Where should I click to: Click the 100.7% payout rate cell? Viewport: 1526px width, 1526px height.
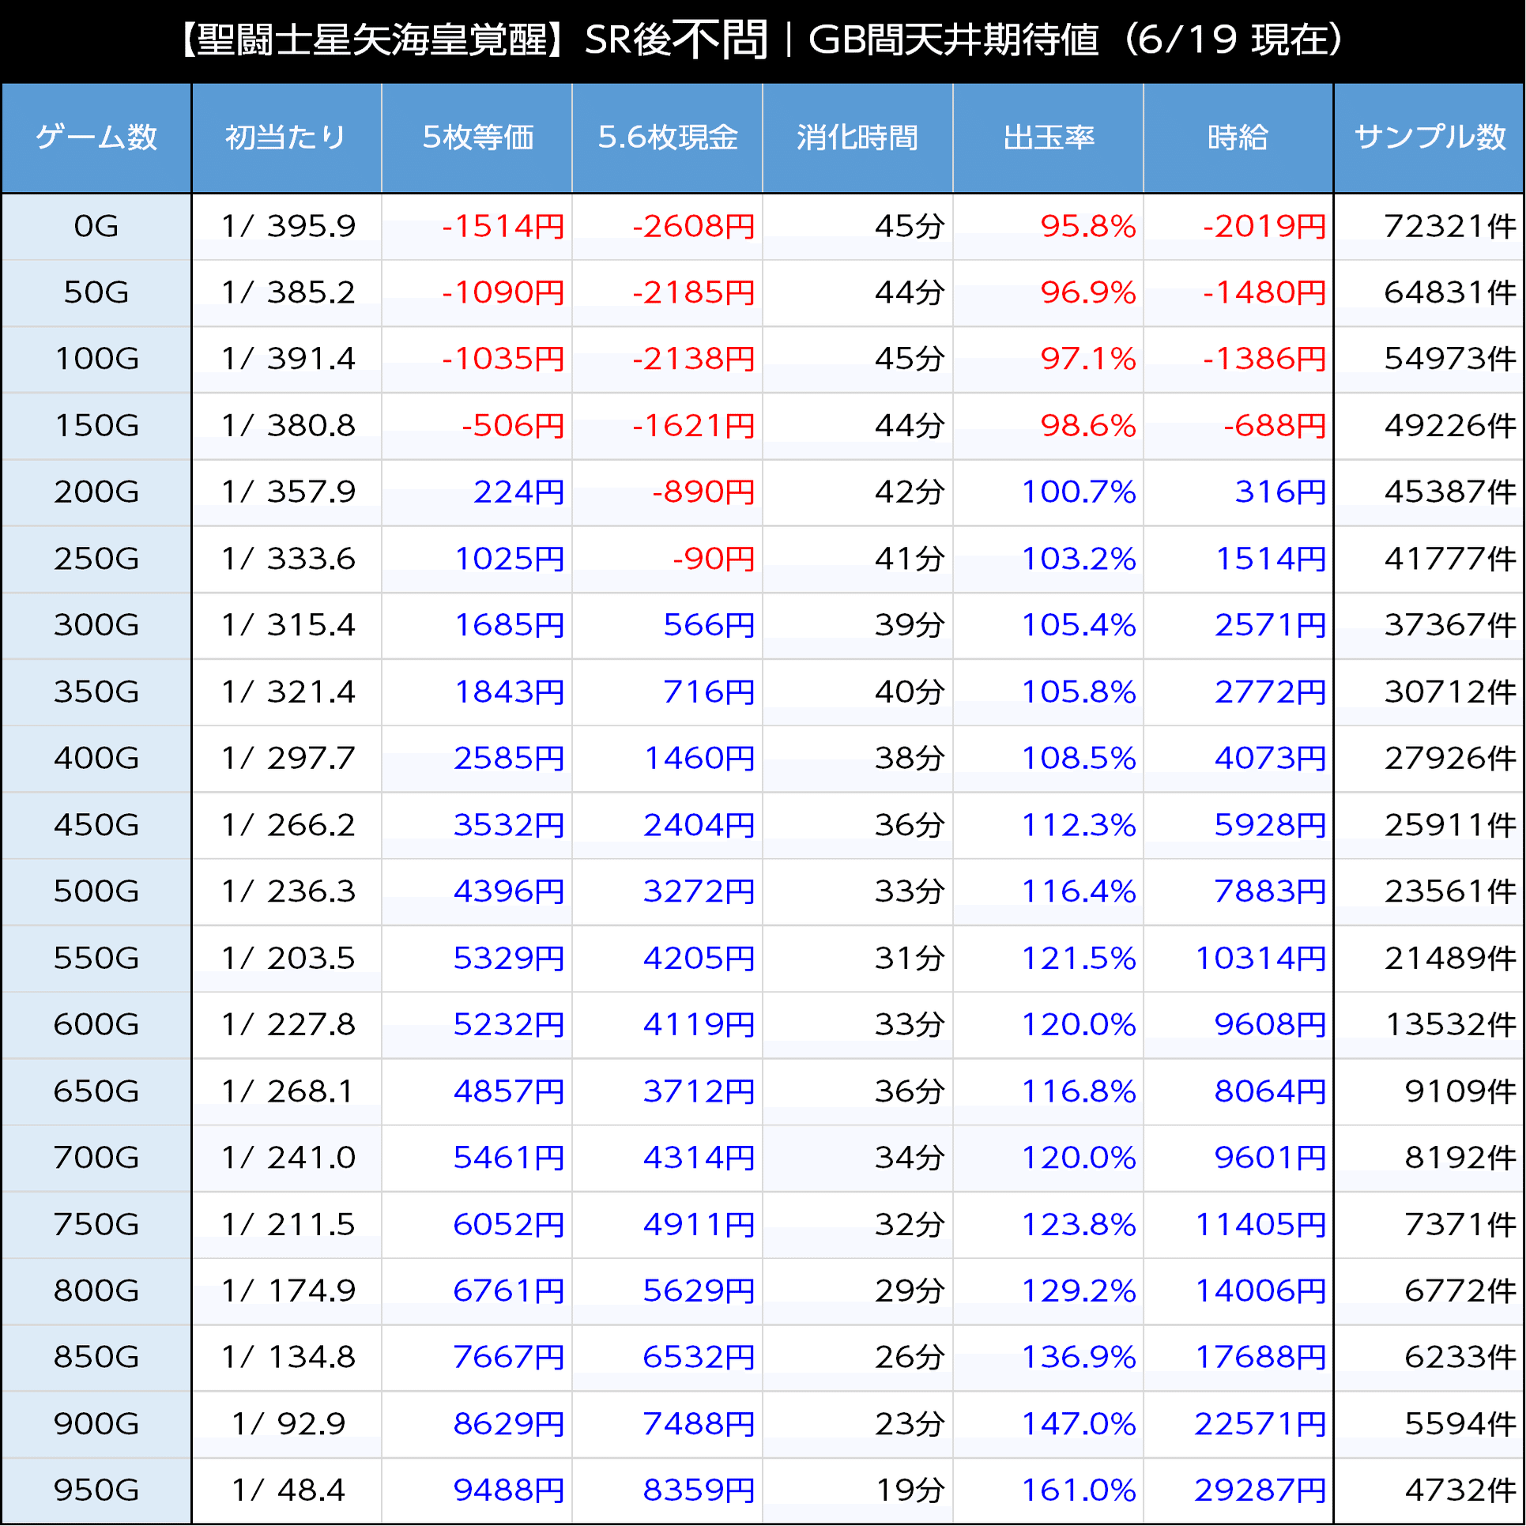[1078, 492]
